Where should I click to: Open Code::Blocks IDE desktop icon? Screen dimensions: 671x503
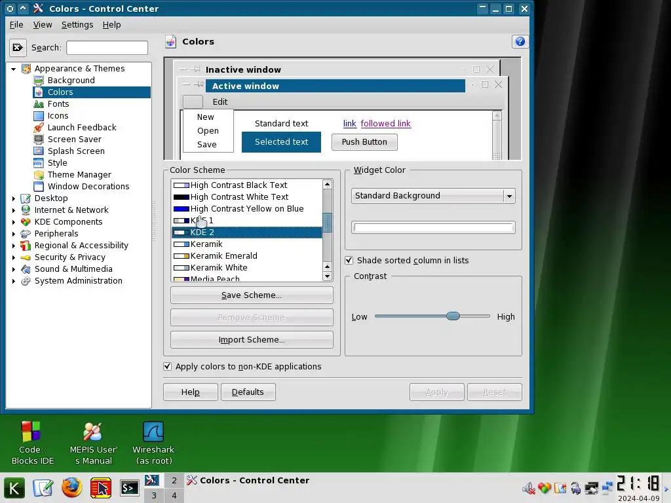coord(31,432)
